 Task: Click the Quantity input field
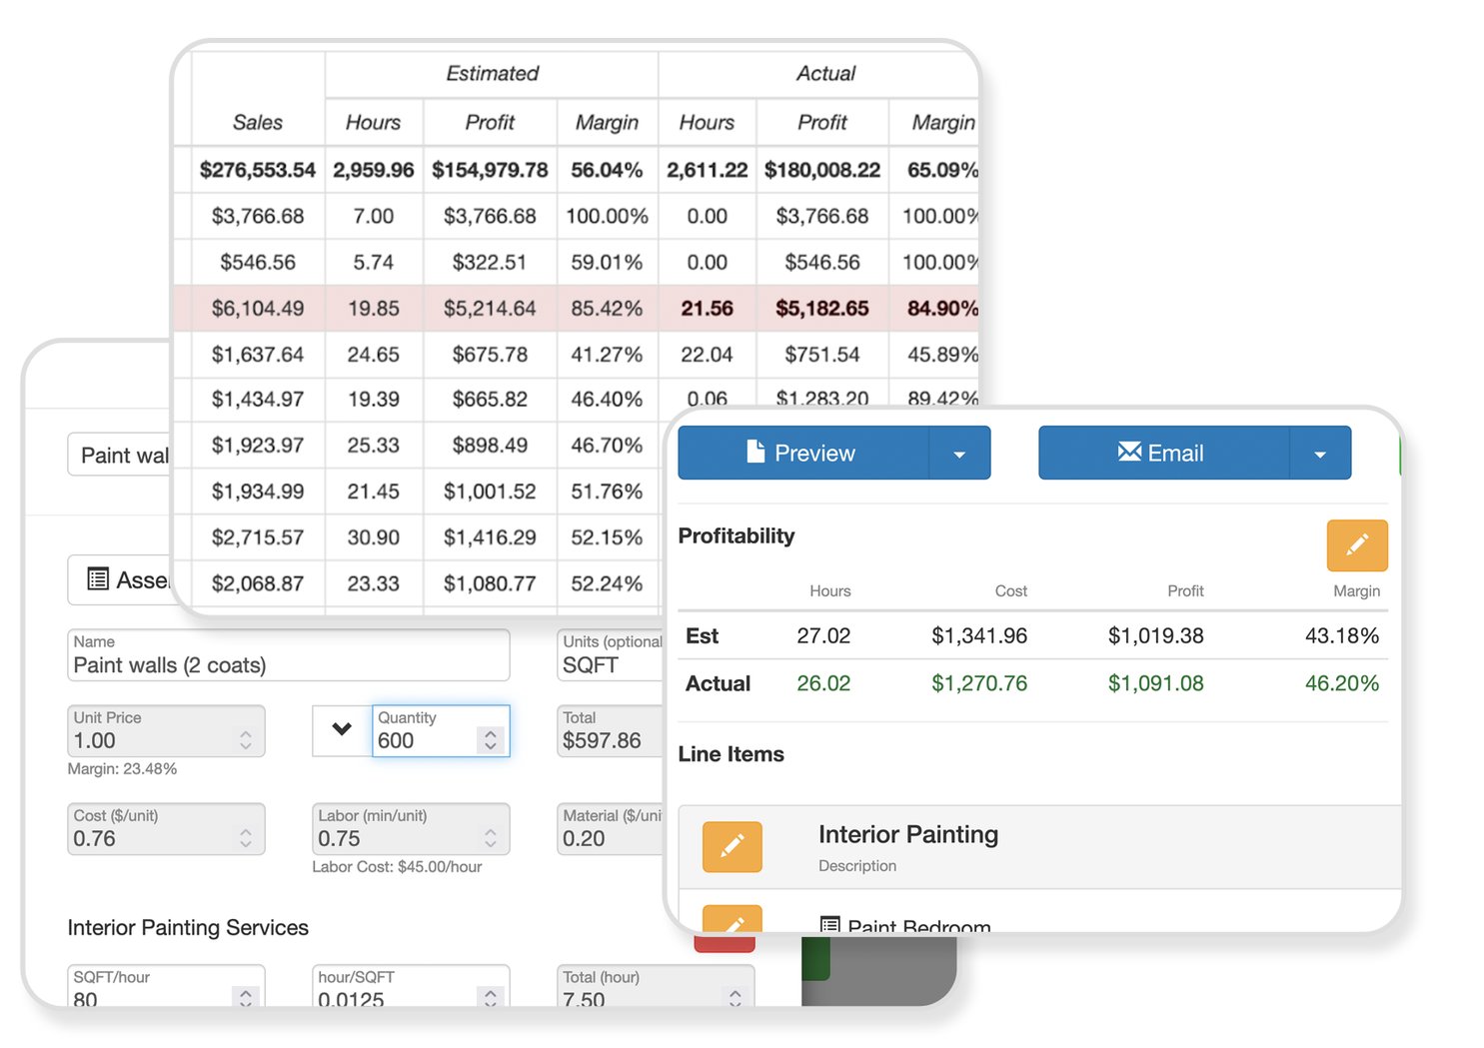click(x=425, y=739)
